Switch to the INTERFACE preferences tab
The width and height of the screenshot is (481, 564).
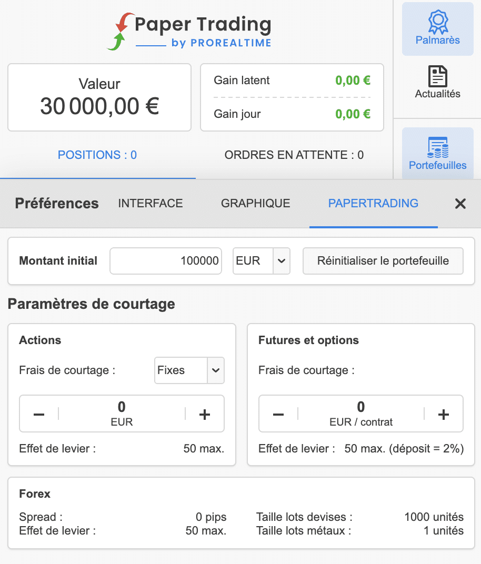tap(151, 203)
